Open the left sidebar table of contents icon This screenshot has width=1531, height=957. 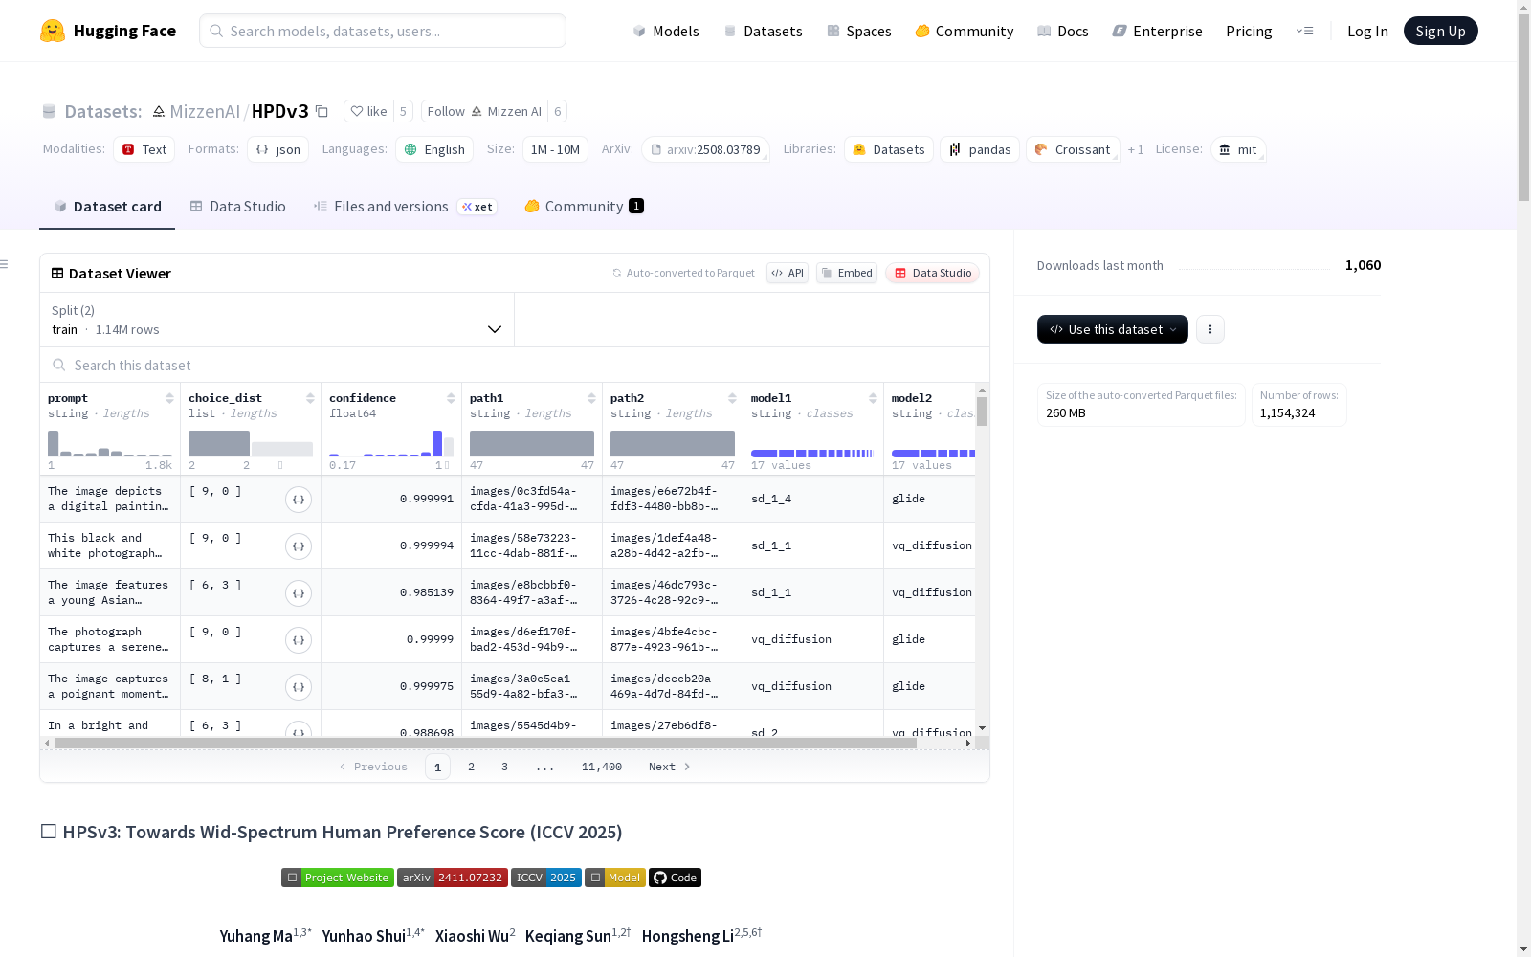point(5,264)
